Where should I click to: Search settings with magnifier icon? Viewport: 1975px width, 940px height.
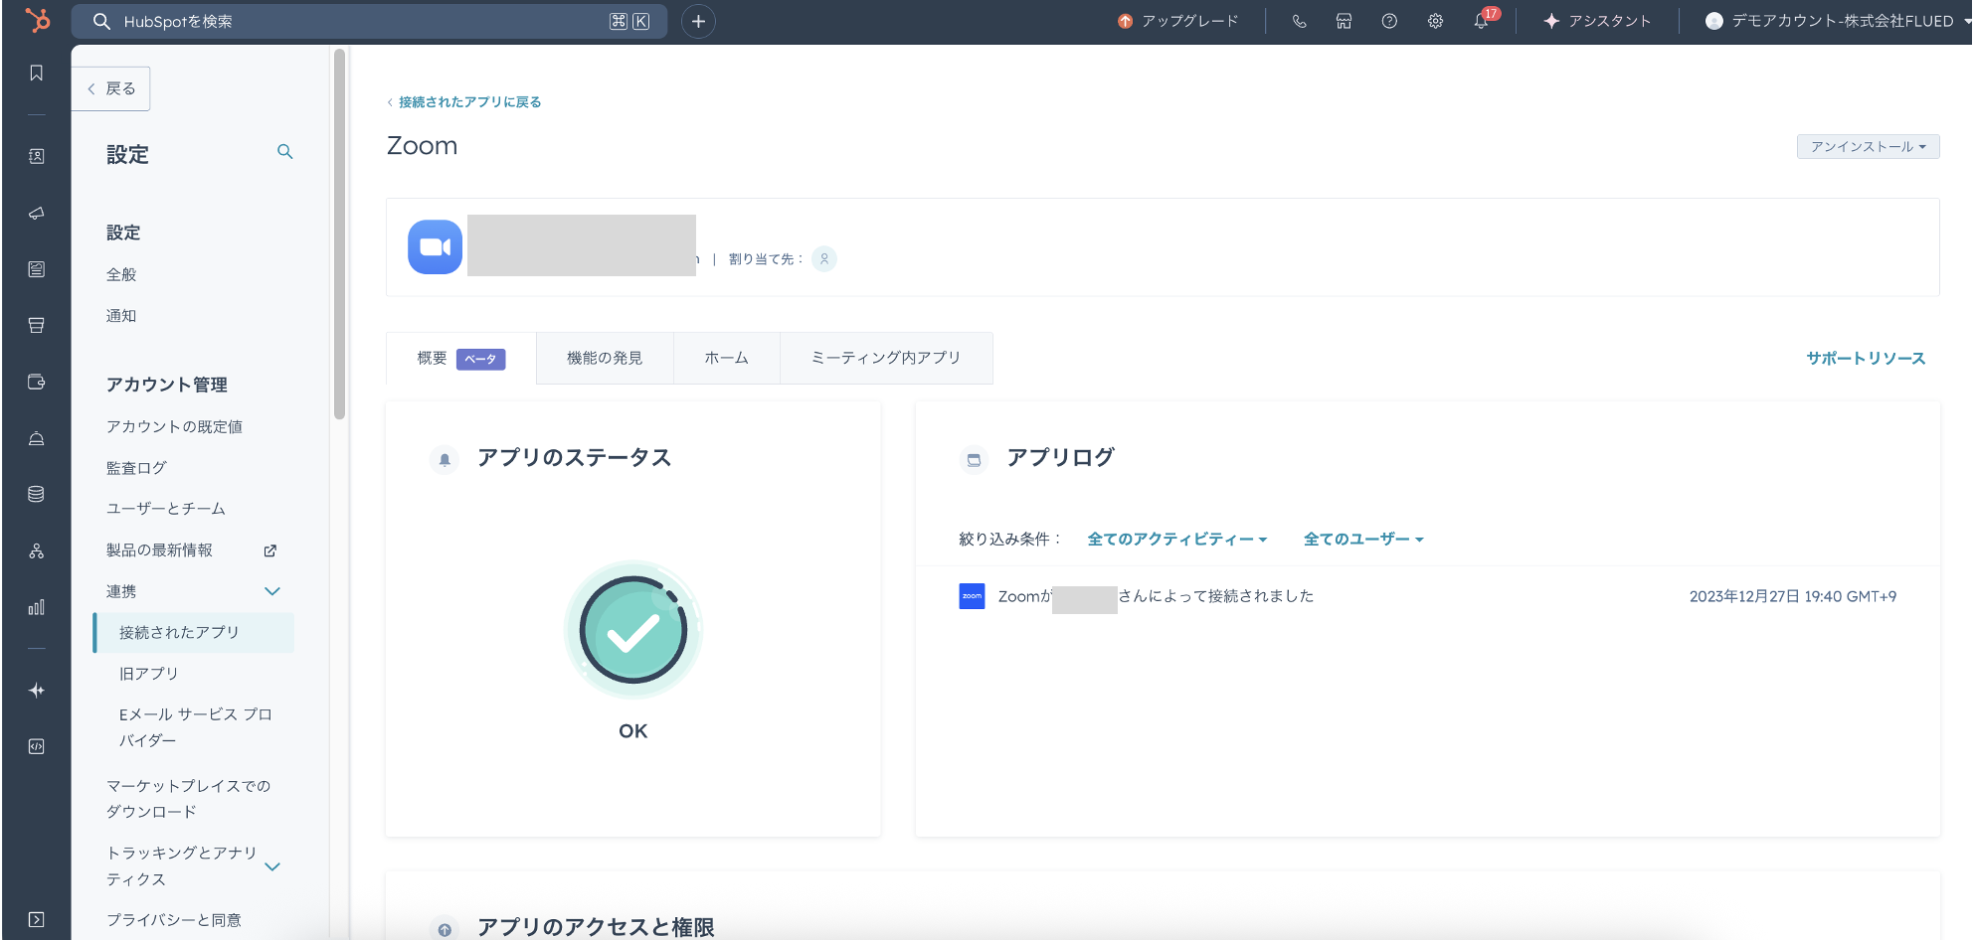pyautogui.click(x=284, y=152)
